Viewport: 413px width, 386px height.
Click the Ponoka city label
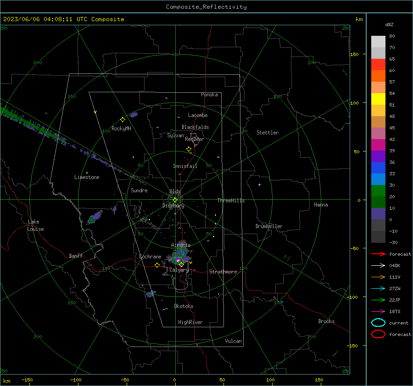(x=209, y=95)
